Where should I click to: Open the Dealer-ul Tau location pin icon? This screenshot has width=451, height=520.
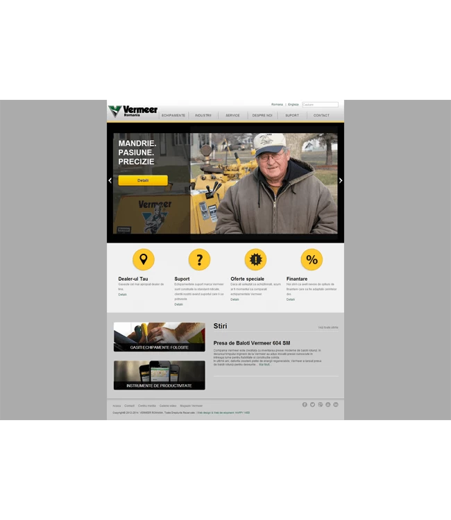pyautogui.click(x=144, y=259)
